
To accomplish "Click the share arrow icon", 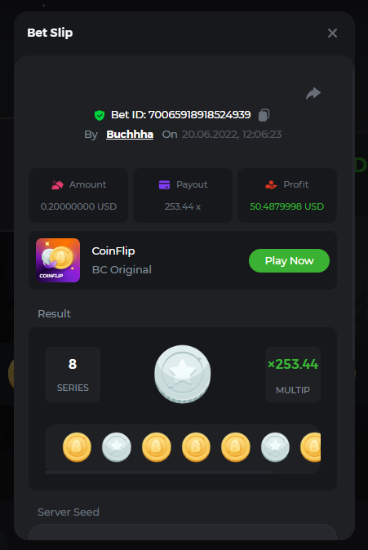I will 313,93.
